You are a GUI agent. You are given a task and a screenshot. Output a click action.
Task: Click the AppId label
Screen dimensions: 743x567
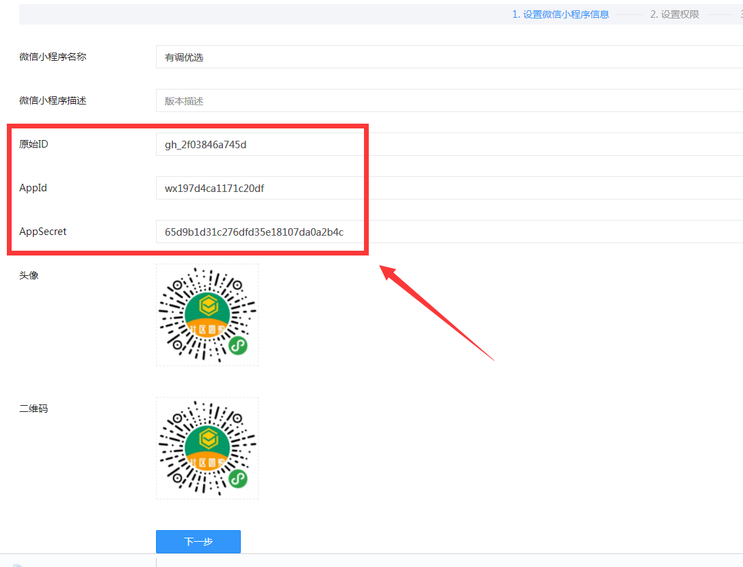[x=33, y=188]
